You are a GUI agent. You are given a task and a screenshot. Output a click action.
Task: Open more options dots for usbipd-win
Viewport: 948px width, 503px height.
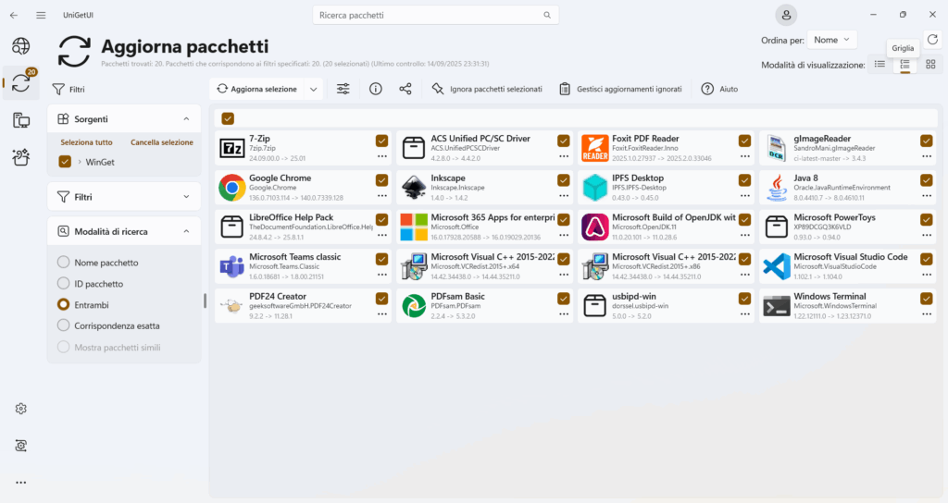coord(745,314)
